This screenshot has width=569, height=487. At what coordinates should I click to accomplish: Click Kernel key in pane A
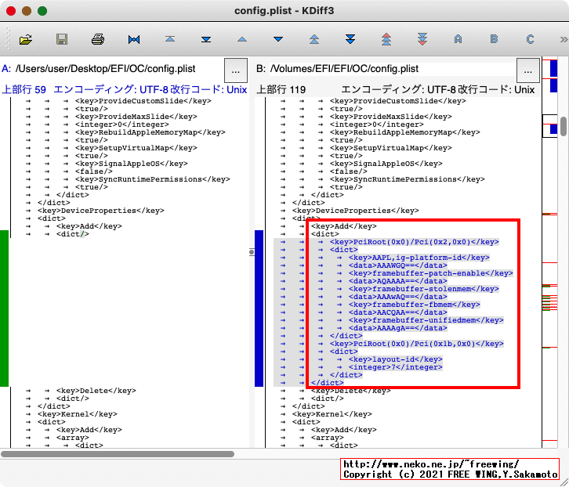[x=78, y=414]
